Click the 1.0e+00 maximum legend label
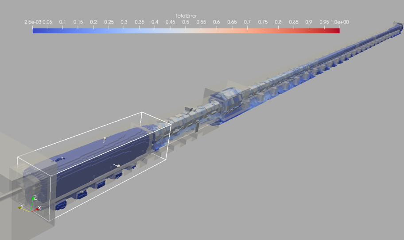This screenshot has width=404, height=240. click(x=340, y=22)
